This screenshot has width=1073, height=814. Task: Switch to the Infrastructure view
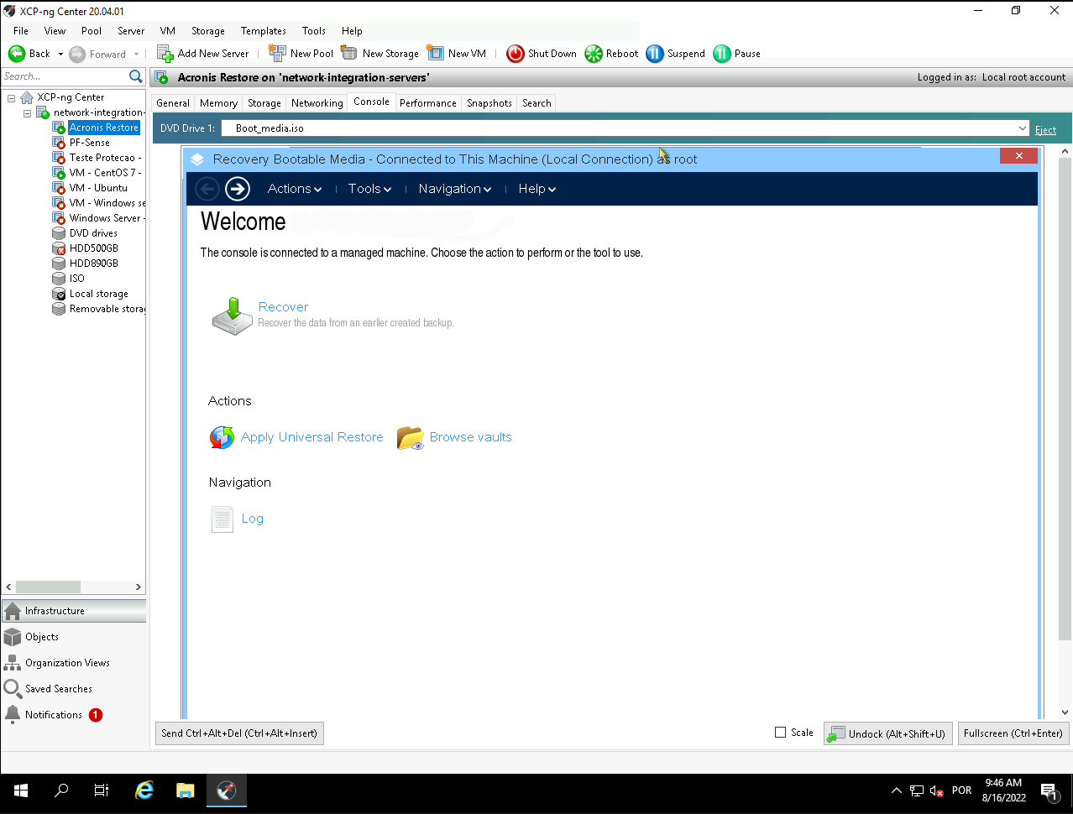tap(74, 611)
